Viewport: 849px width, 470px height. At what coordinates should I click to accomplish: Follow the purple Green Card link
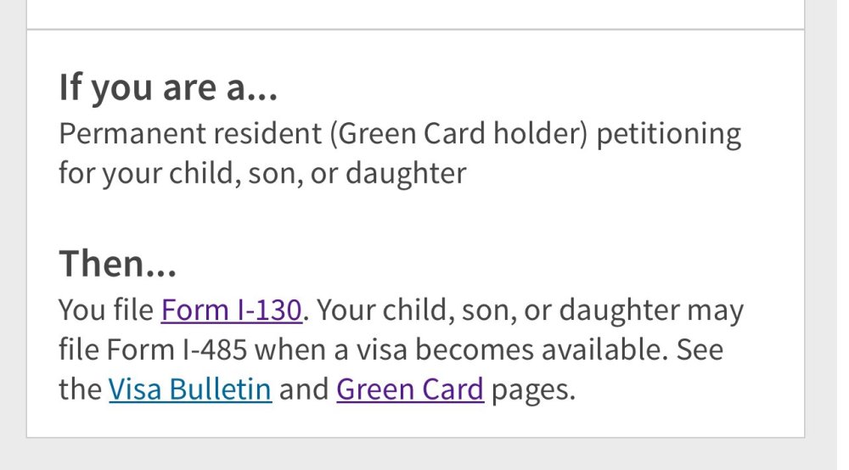(410, 390)
